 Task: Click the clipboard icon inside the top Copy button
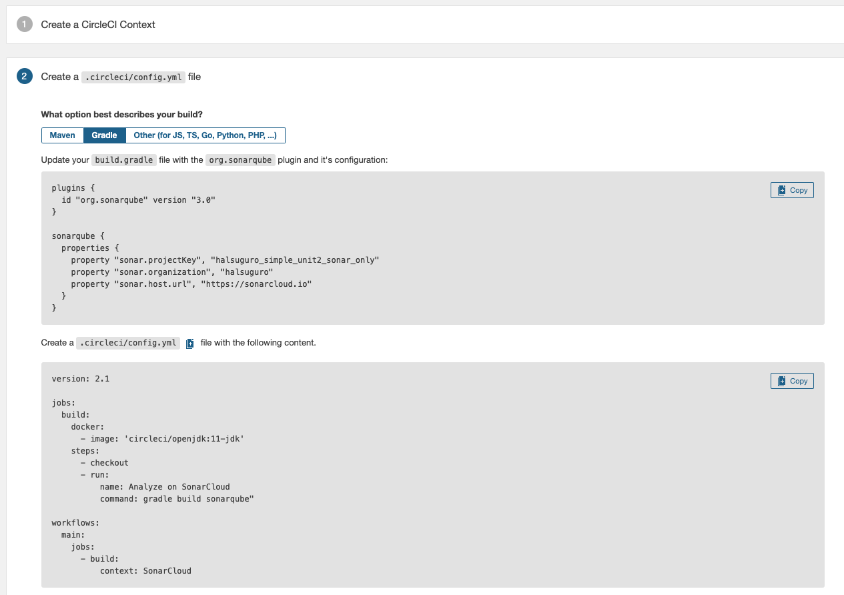pos(781,189)
